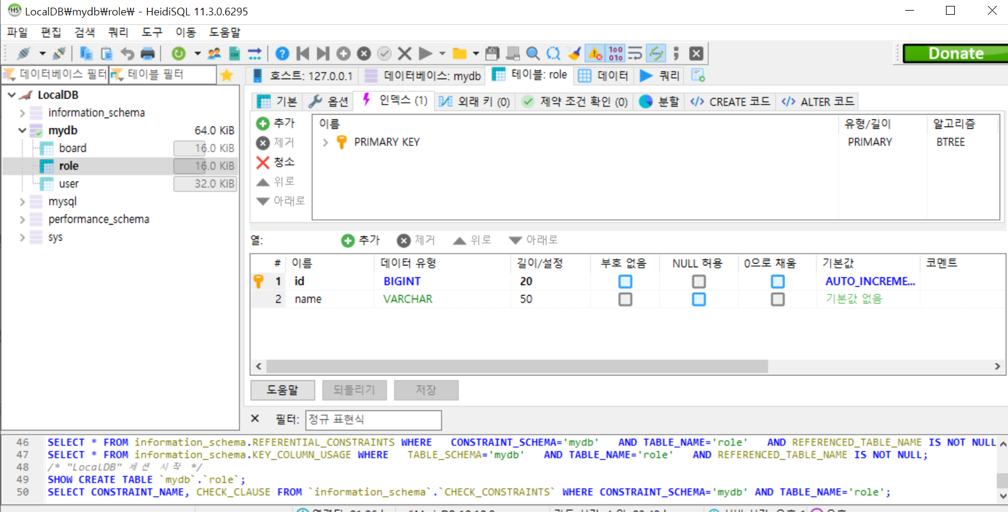Click the save floppy disk icon

point(492,53)
